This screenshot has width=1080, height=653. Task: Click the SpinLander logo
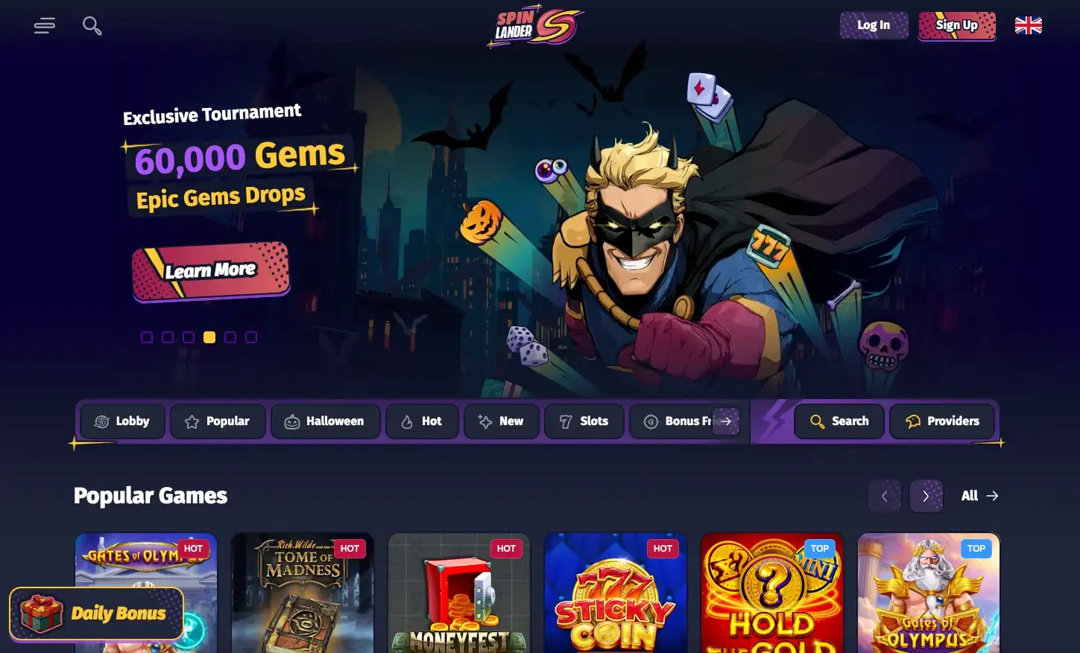tap(535, 27)
